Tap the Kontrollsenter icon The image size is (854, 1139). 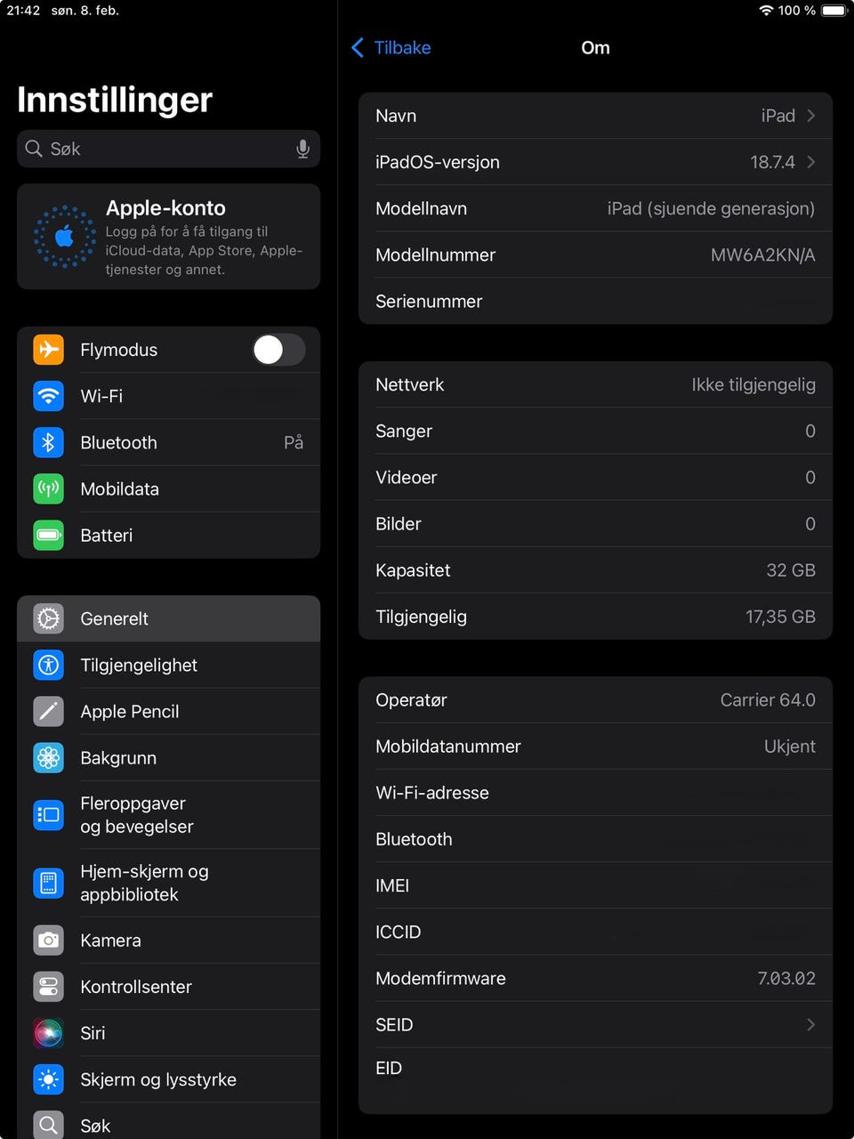(49, 986)
